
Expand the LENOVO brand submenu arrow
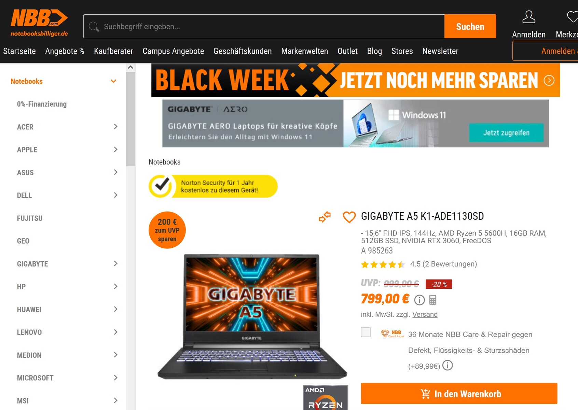[x=115, y=332]
